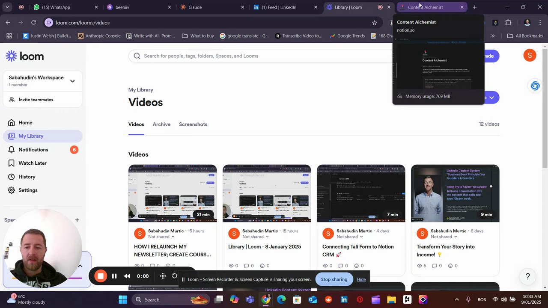The image size is (548, 308).
Task: Open LinkedIn from the taskbar
Action: coord(344,299)
